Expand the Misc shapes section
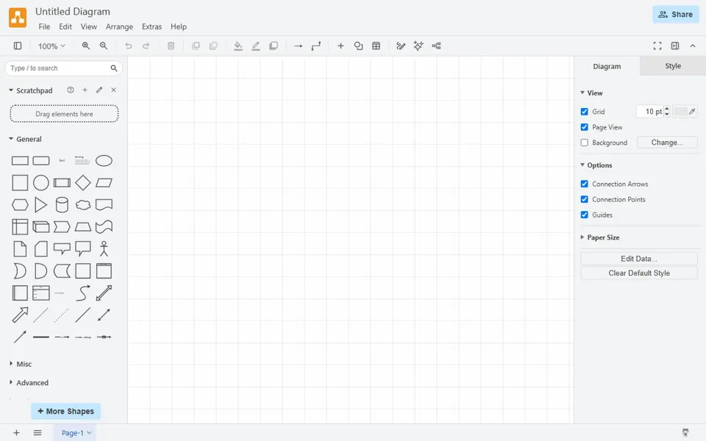The height and width of the screenshot is (441, 706). click(11, 364)
